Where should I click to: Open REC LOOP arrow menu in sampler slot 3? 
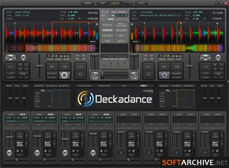tap(82, 135)
